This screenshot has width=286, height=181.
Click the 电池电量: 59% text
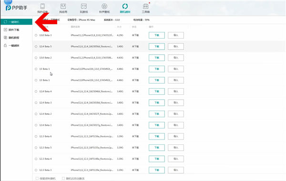pyautogui.click(x=142, y=20)
